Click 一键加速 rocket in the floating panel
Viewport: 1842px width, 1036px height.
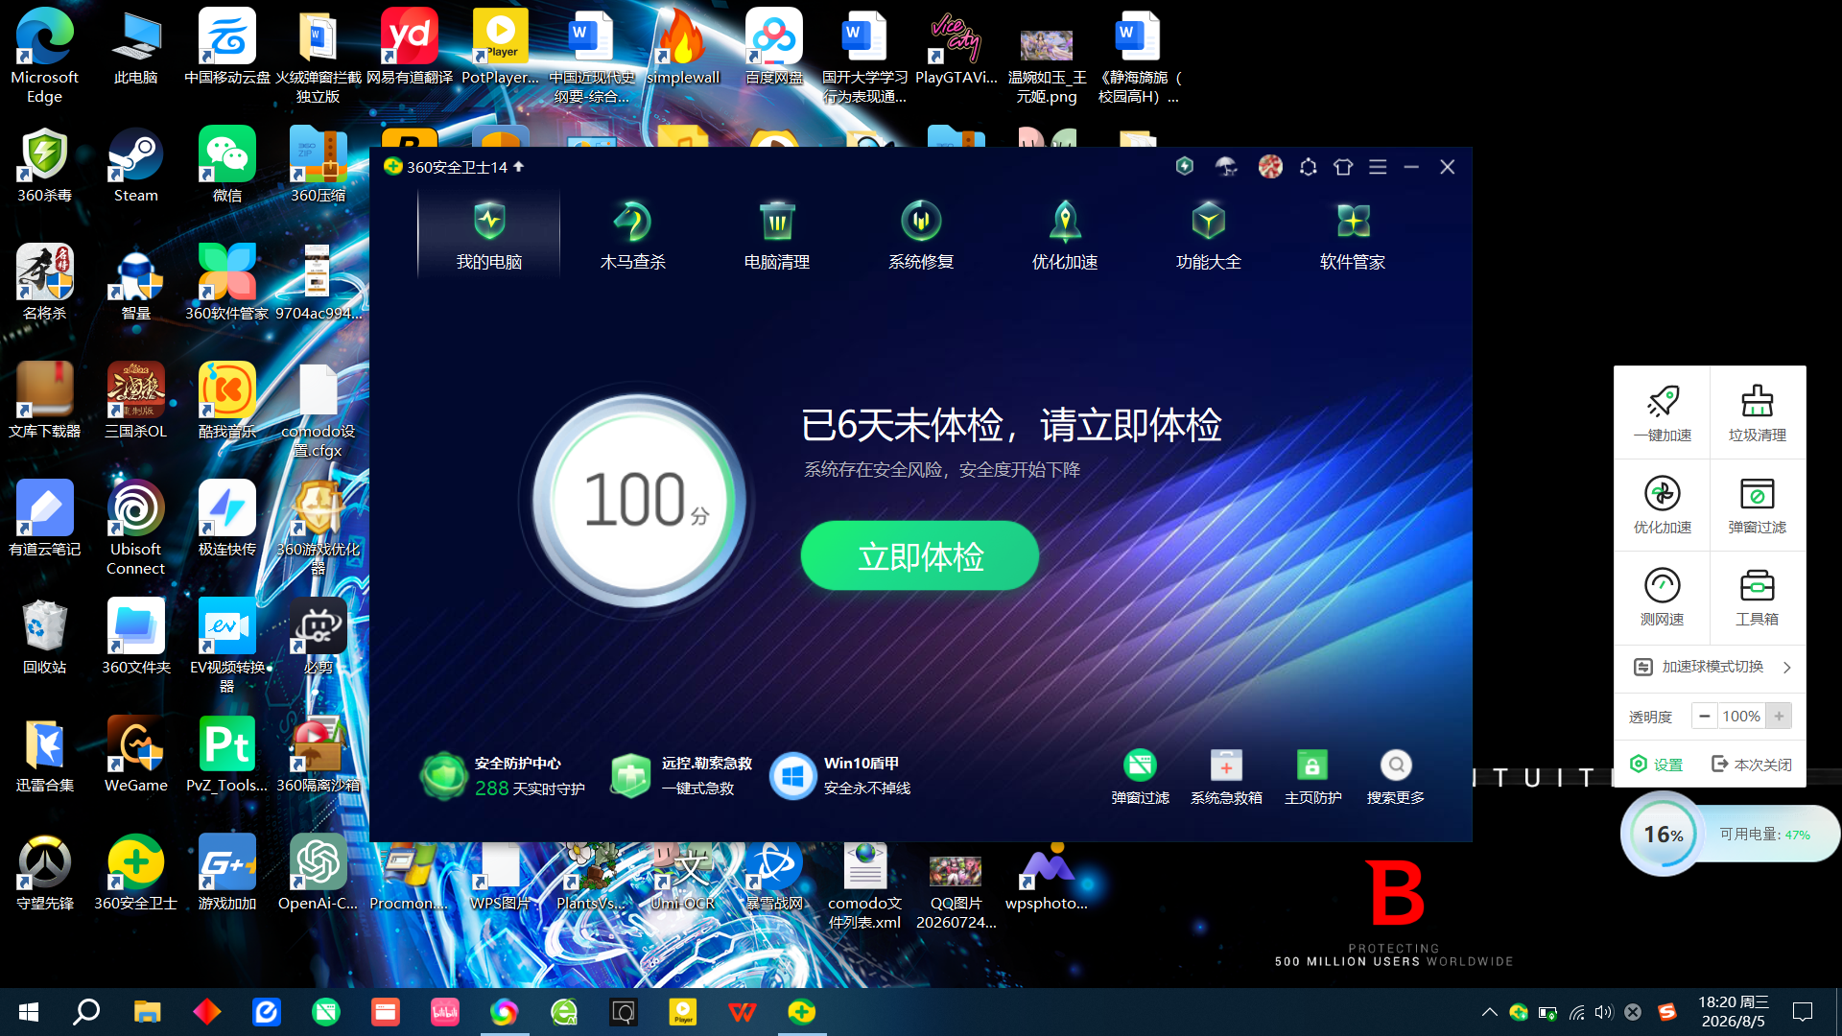1663,412
